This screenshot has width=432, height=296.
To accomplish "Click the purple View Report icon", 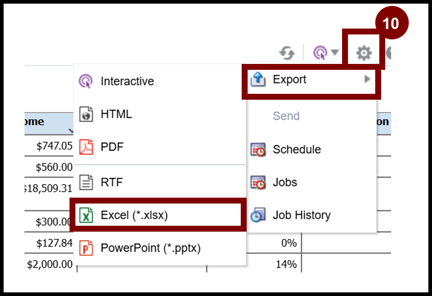I will (x=320, y=53).
